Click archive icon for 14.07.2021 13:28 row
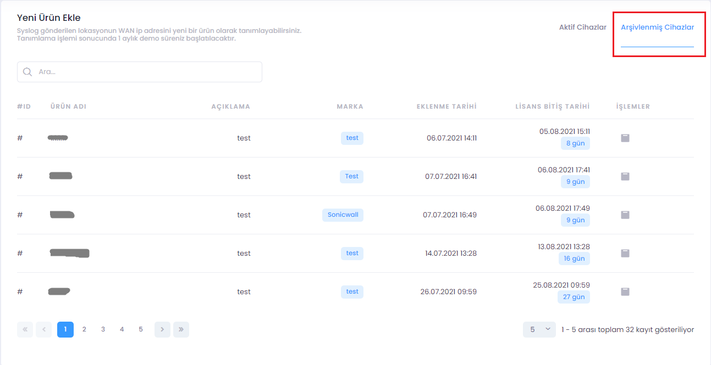The width and height of the screenshot is (711, 365). [x=625, y=254]
